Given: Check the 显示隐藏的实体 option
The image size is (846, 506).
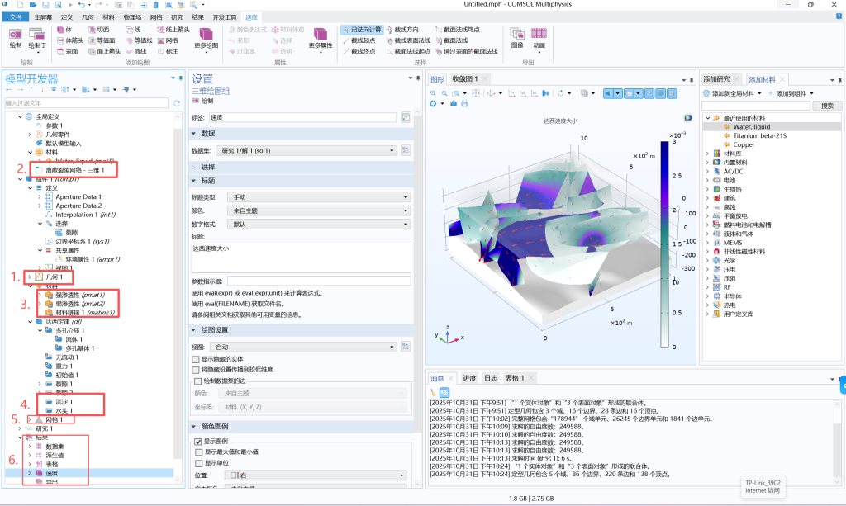Looking at the screenshot, I should [x=197, y=359].
